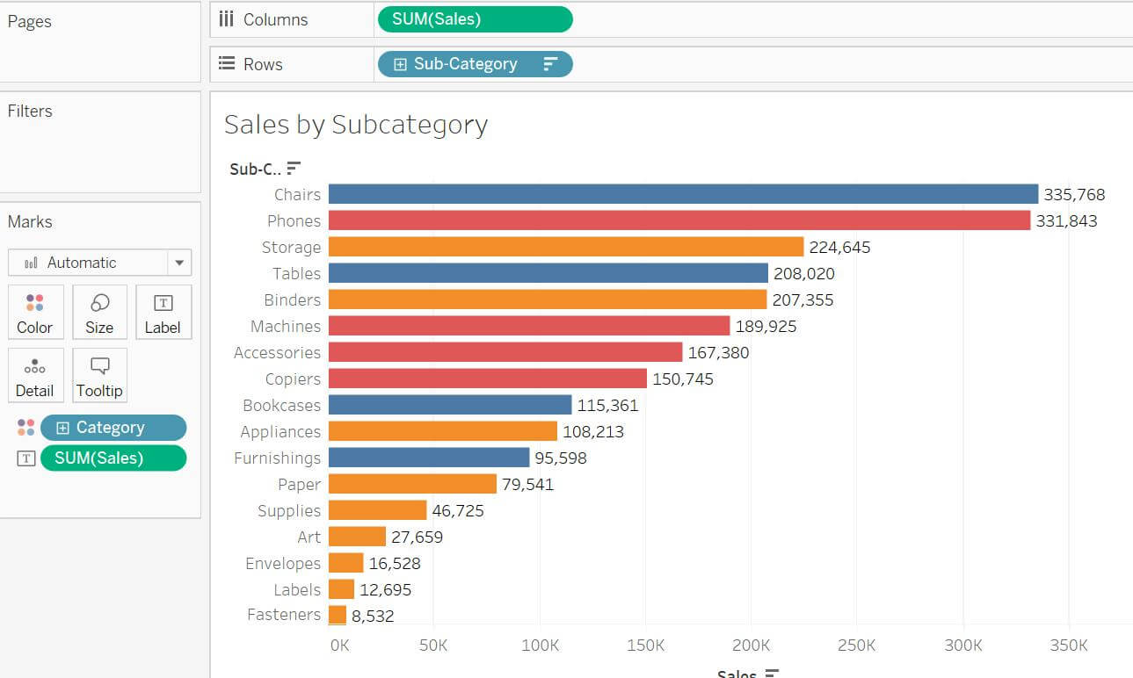Viewport: 1133px width, 678px height.
Task: Select the Storage row label
Action: point(291,247)
